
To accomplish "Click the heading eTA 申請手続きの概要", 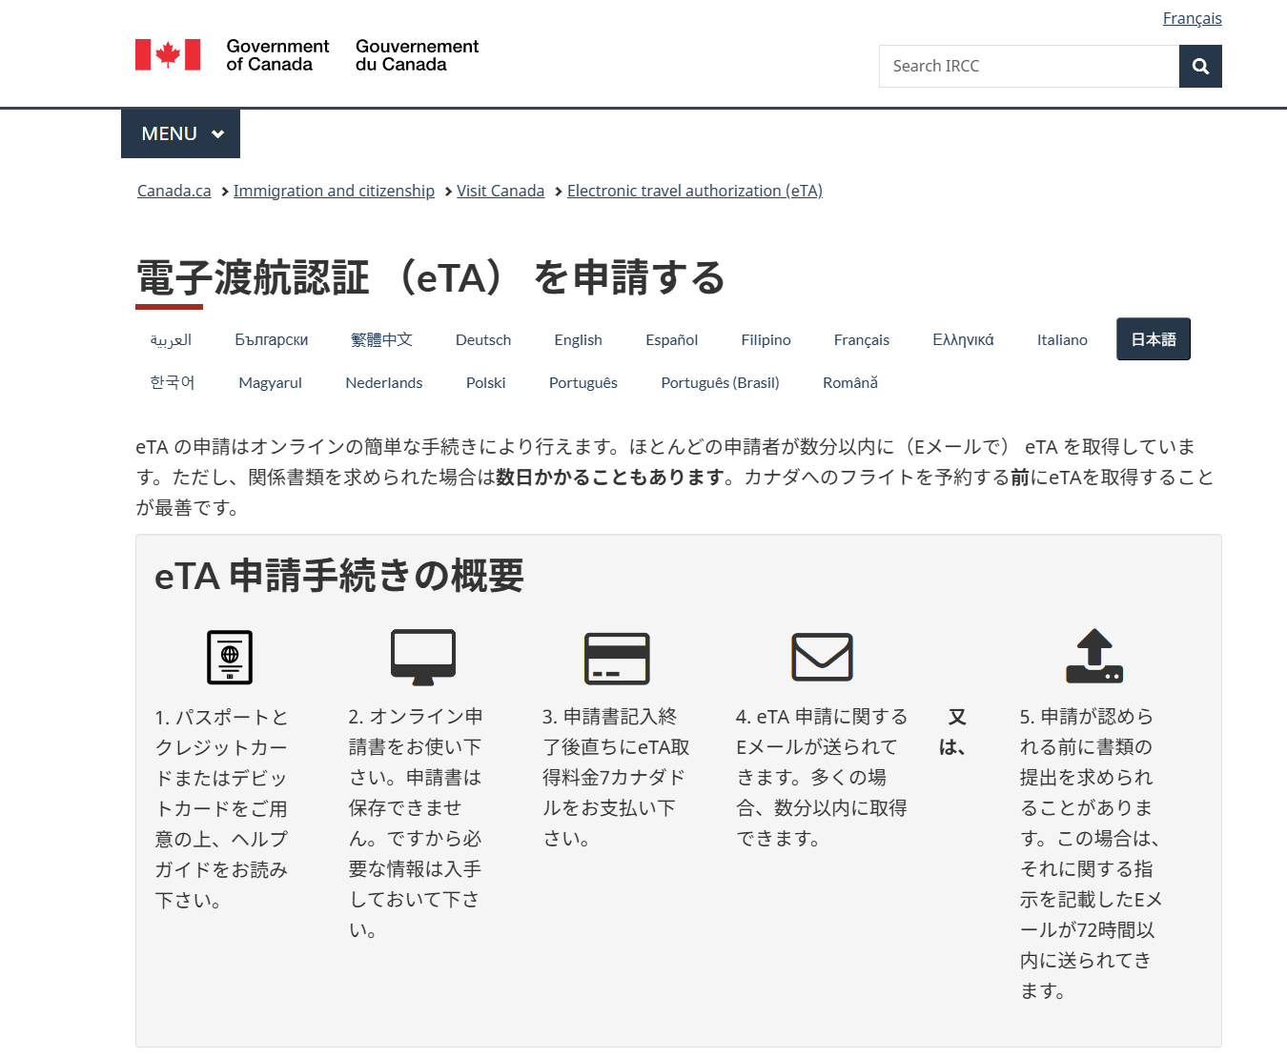I will click(339, 576).
